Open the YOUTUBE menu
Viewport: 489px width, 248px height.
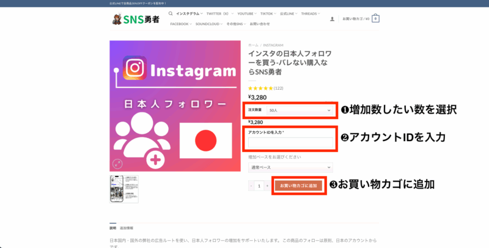pos(247,13)
